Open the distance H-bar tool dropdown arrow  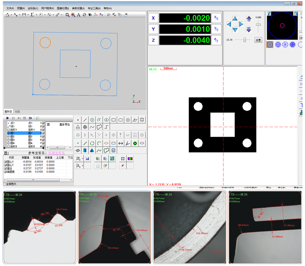(28, 15)
